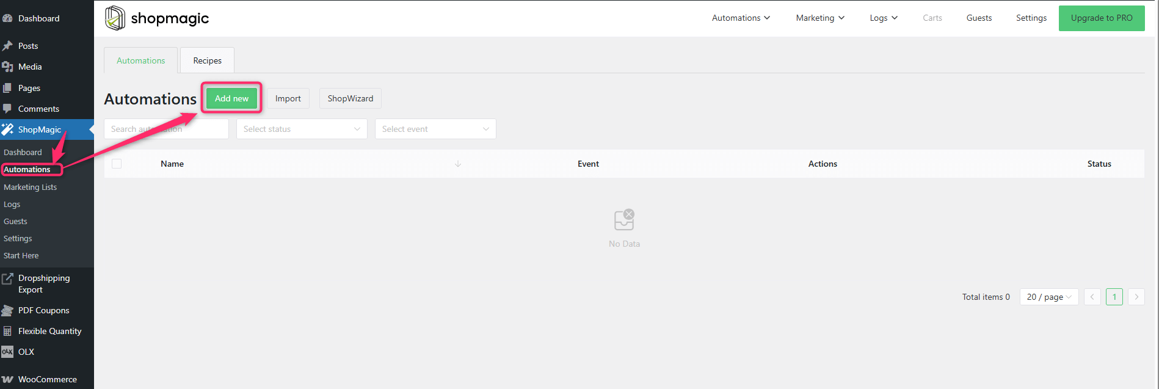Switch to the Recipes tab
Screen dimensions: 1159x389
pyautogui.click(x=207, y=60)
